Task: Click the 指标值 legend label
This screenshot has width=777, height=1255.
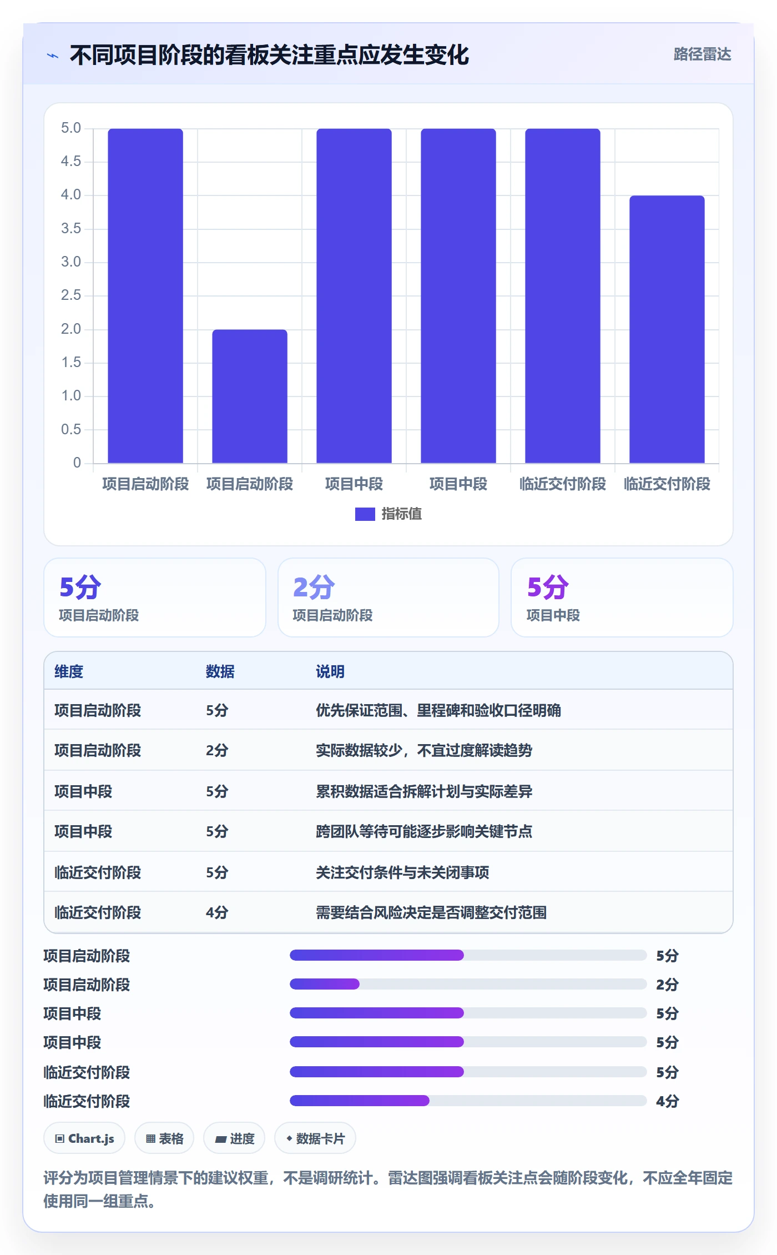Action: 402,514
